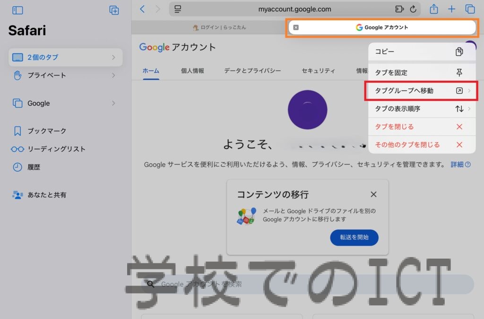Open 2個のタブ in the sidebar

(65, 57)
